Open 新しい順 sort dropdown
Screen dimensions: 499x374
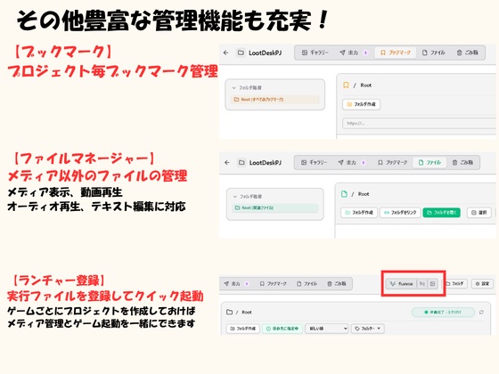pyautogui.click(x=326, y=329)
